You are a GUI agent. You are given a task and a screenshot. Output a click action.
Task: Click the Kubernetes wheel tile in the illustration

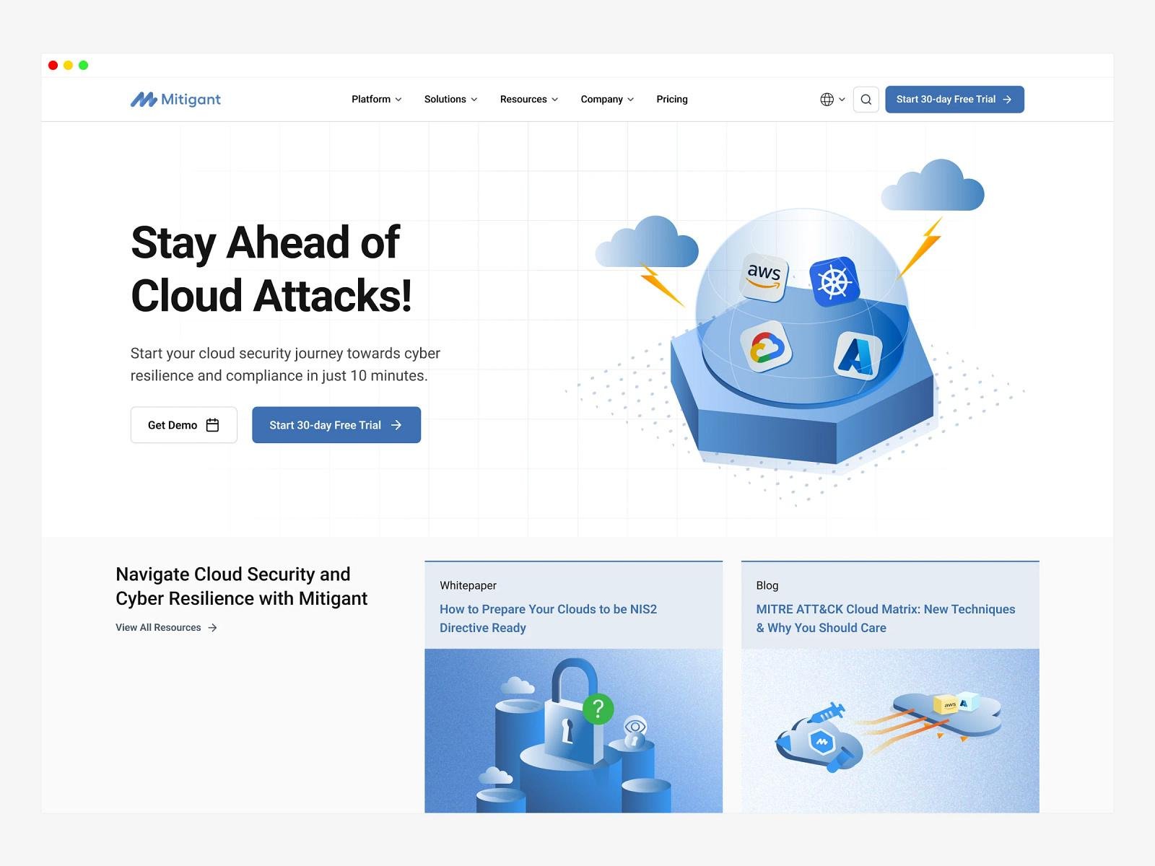pos(834,281)
